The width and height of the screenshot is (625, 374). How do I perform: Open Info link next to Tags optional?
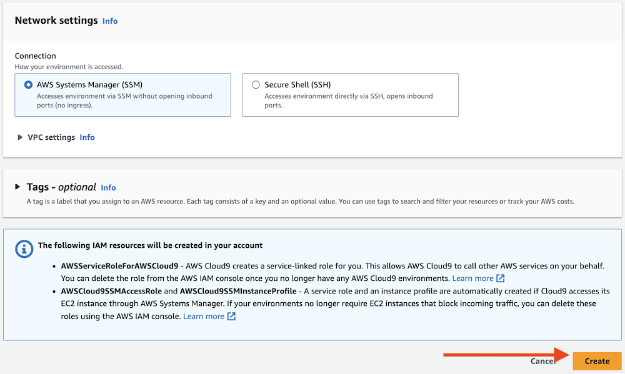[108, 187]
